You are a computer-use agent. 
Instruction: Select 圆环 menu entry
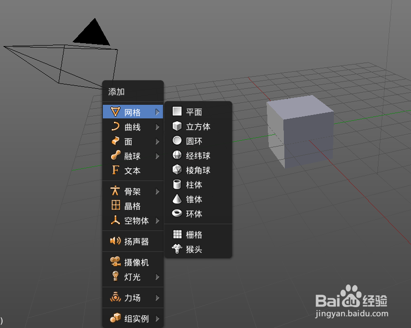198,141
